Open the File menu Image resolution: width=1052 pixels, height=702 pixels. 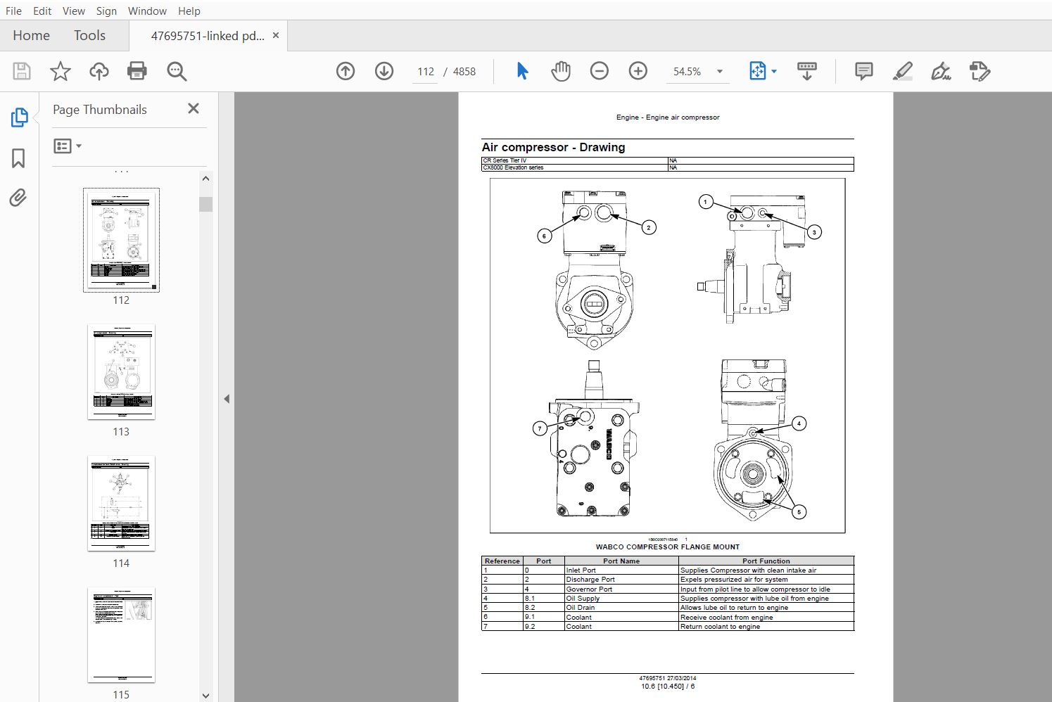coord(13,11)
